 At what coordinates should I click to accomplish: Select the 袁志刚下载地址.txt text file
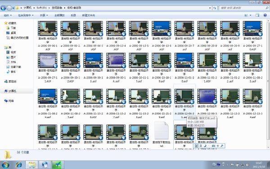tap(162, 134)
